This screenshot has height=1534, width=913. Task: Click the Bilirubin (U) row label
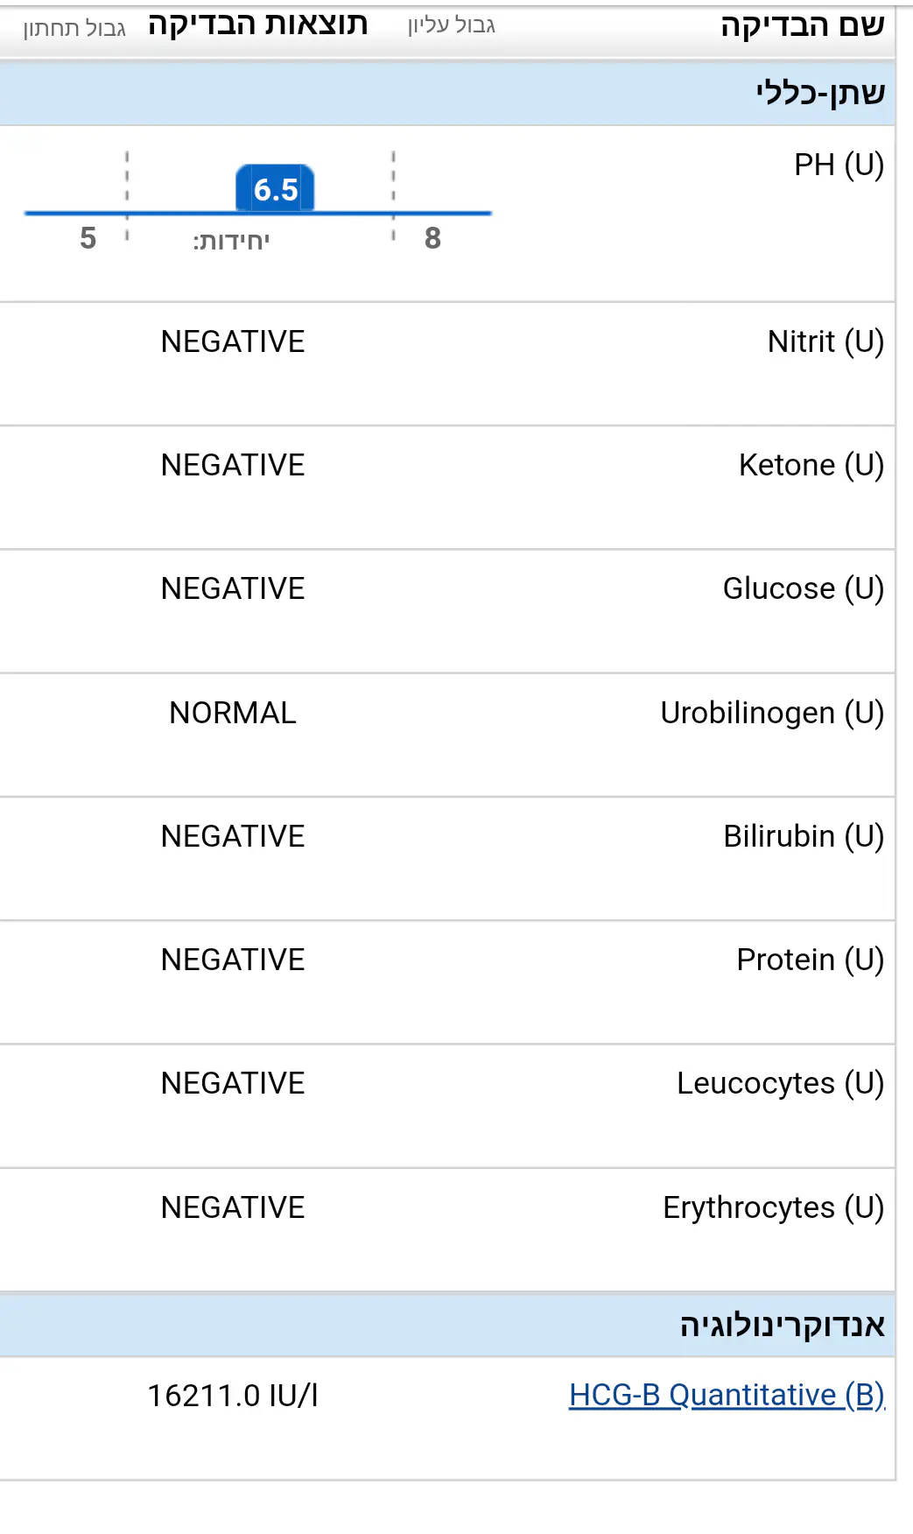click(x=803, y=836)
